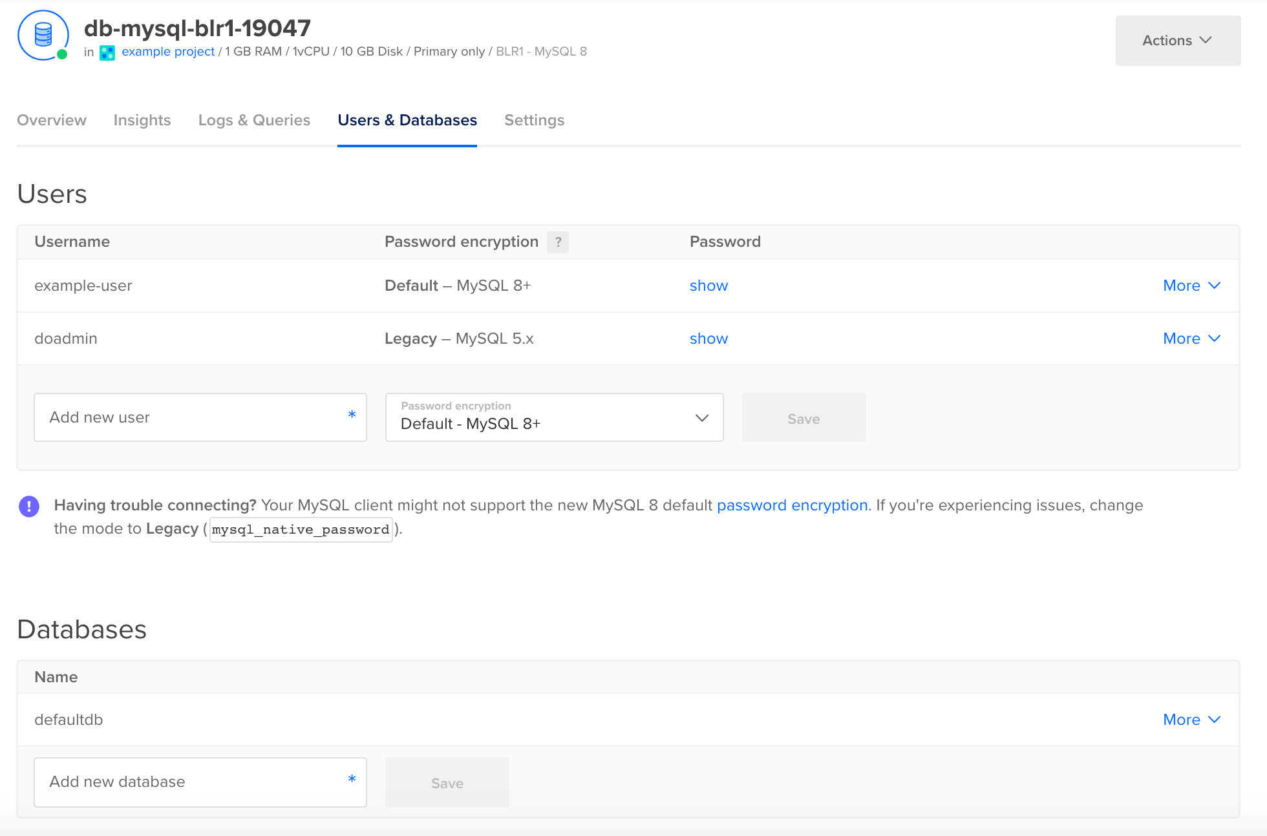Click the Add new database field

click(200, 782)
